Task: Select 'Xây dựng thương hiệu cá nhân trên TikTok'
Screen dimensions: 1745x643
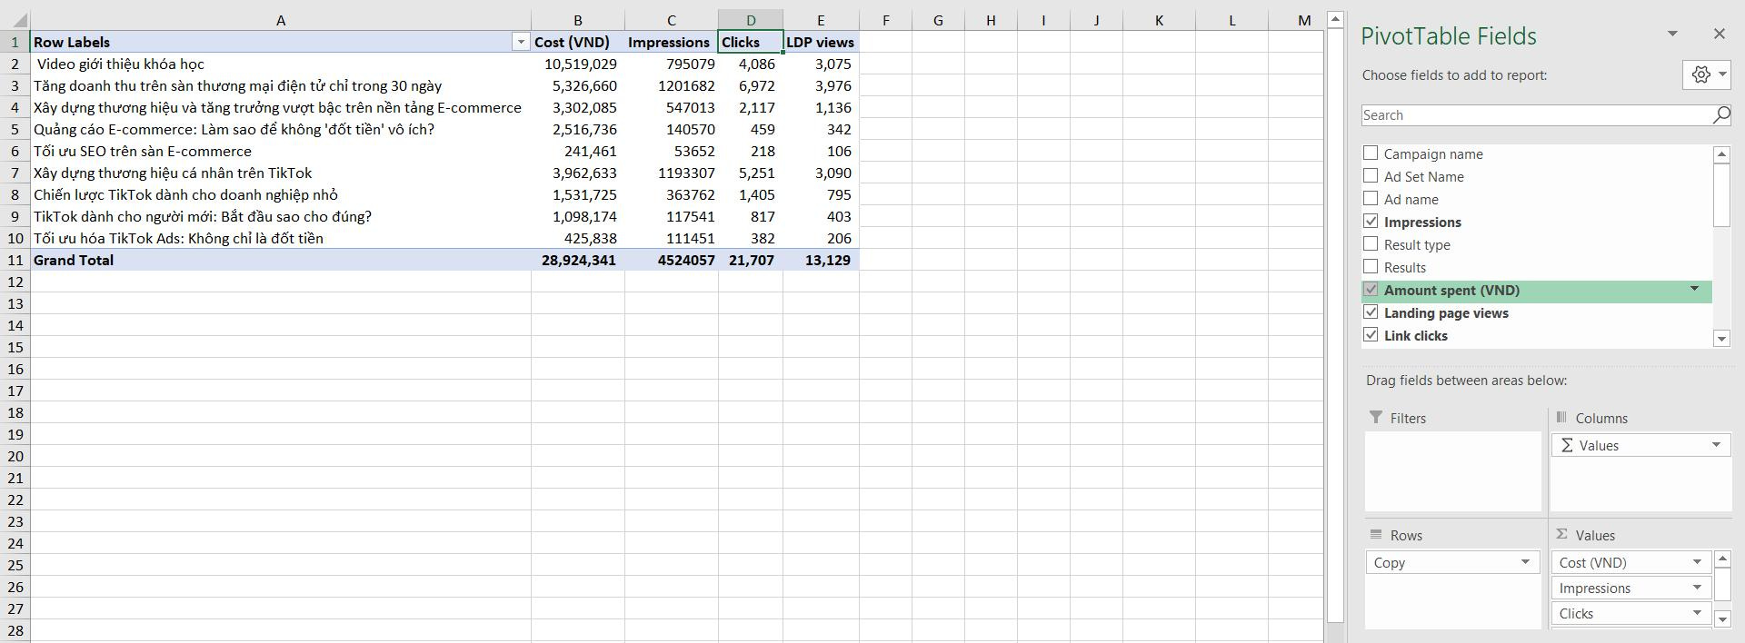Action: [281, 173]
